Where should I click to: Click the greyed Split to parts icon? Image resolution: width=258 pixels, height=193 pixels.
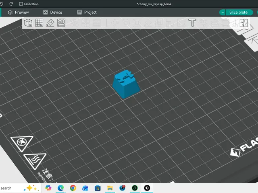[85, 23]
